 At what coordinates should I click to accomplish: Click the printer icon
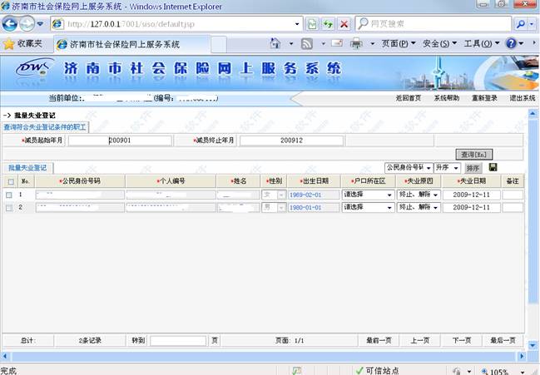click(x=356, y=44)
